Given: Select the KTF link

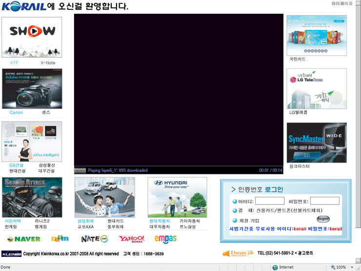Looking at the screenshot, I should click(x=14, y=63).
